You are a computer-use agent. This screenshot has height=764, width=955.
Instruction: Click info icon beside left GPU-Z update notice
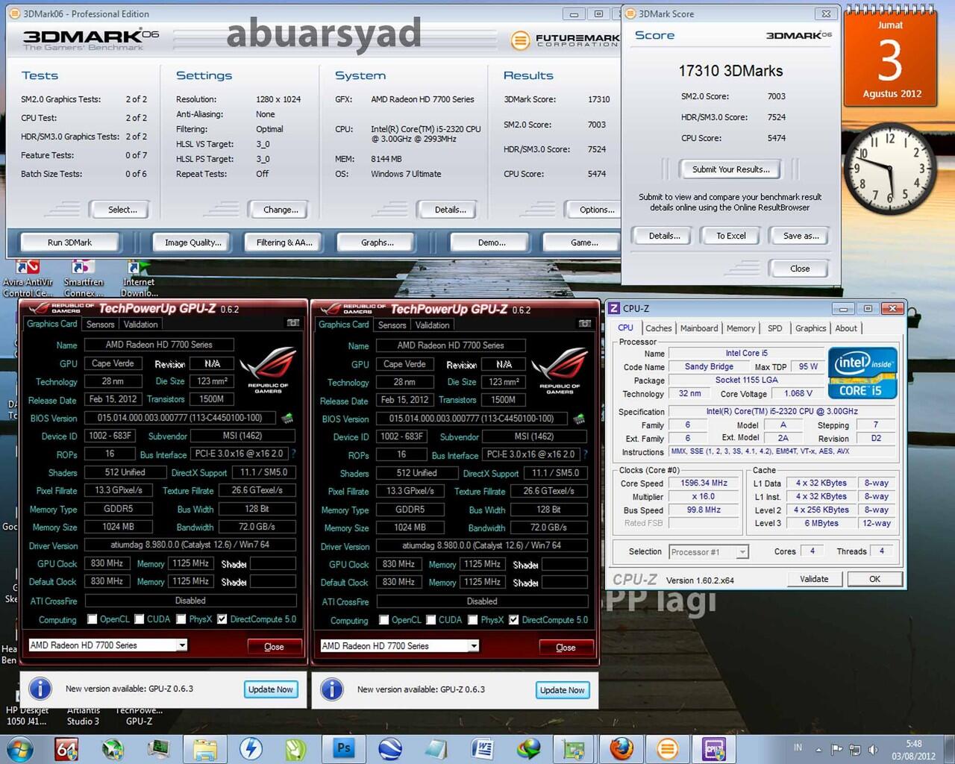pos(40,689)
